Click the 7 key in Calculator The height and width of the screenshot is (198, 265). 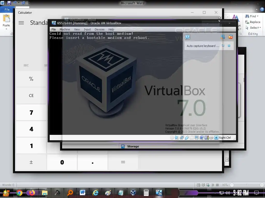pyautogui.click(x=31, y=112)
